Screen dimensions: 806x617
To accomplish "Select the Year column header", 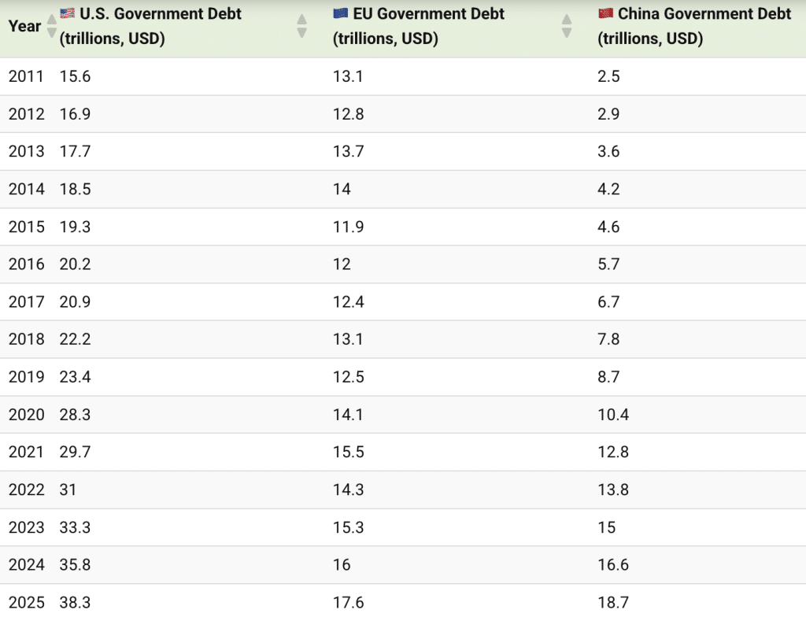I will [24, 26].
